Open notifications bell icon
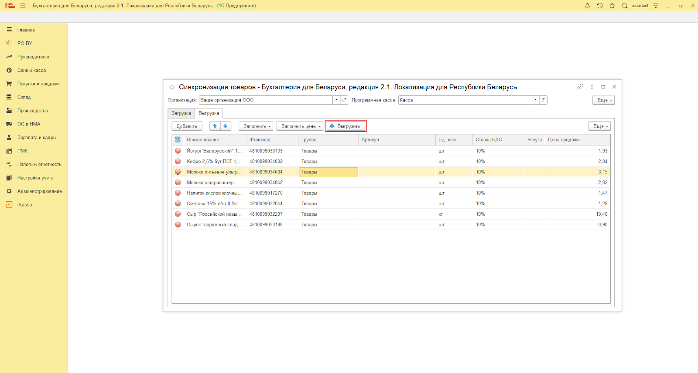 (x=587, y=6)
